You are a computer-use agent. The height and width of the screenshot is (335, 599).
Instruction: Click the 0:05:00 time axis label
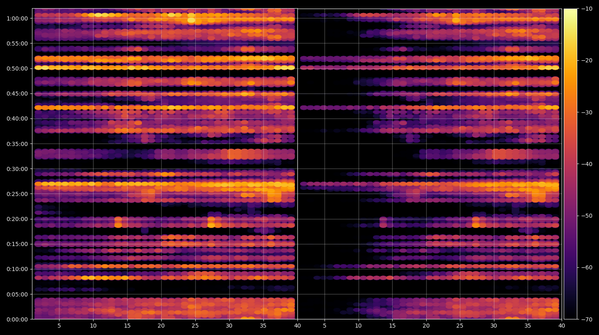pyautogui.click(x=17, y=294)
